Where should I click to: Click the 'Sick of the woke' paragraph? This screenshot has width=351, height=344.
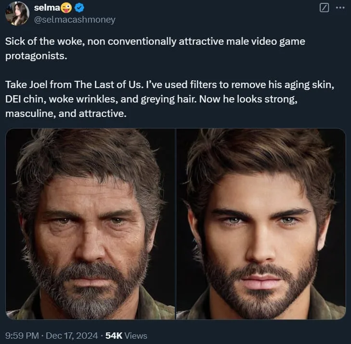pyautogui.click(x=155, y=49)
